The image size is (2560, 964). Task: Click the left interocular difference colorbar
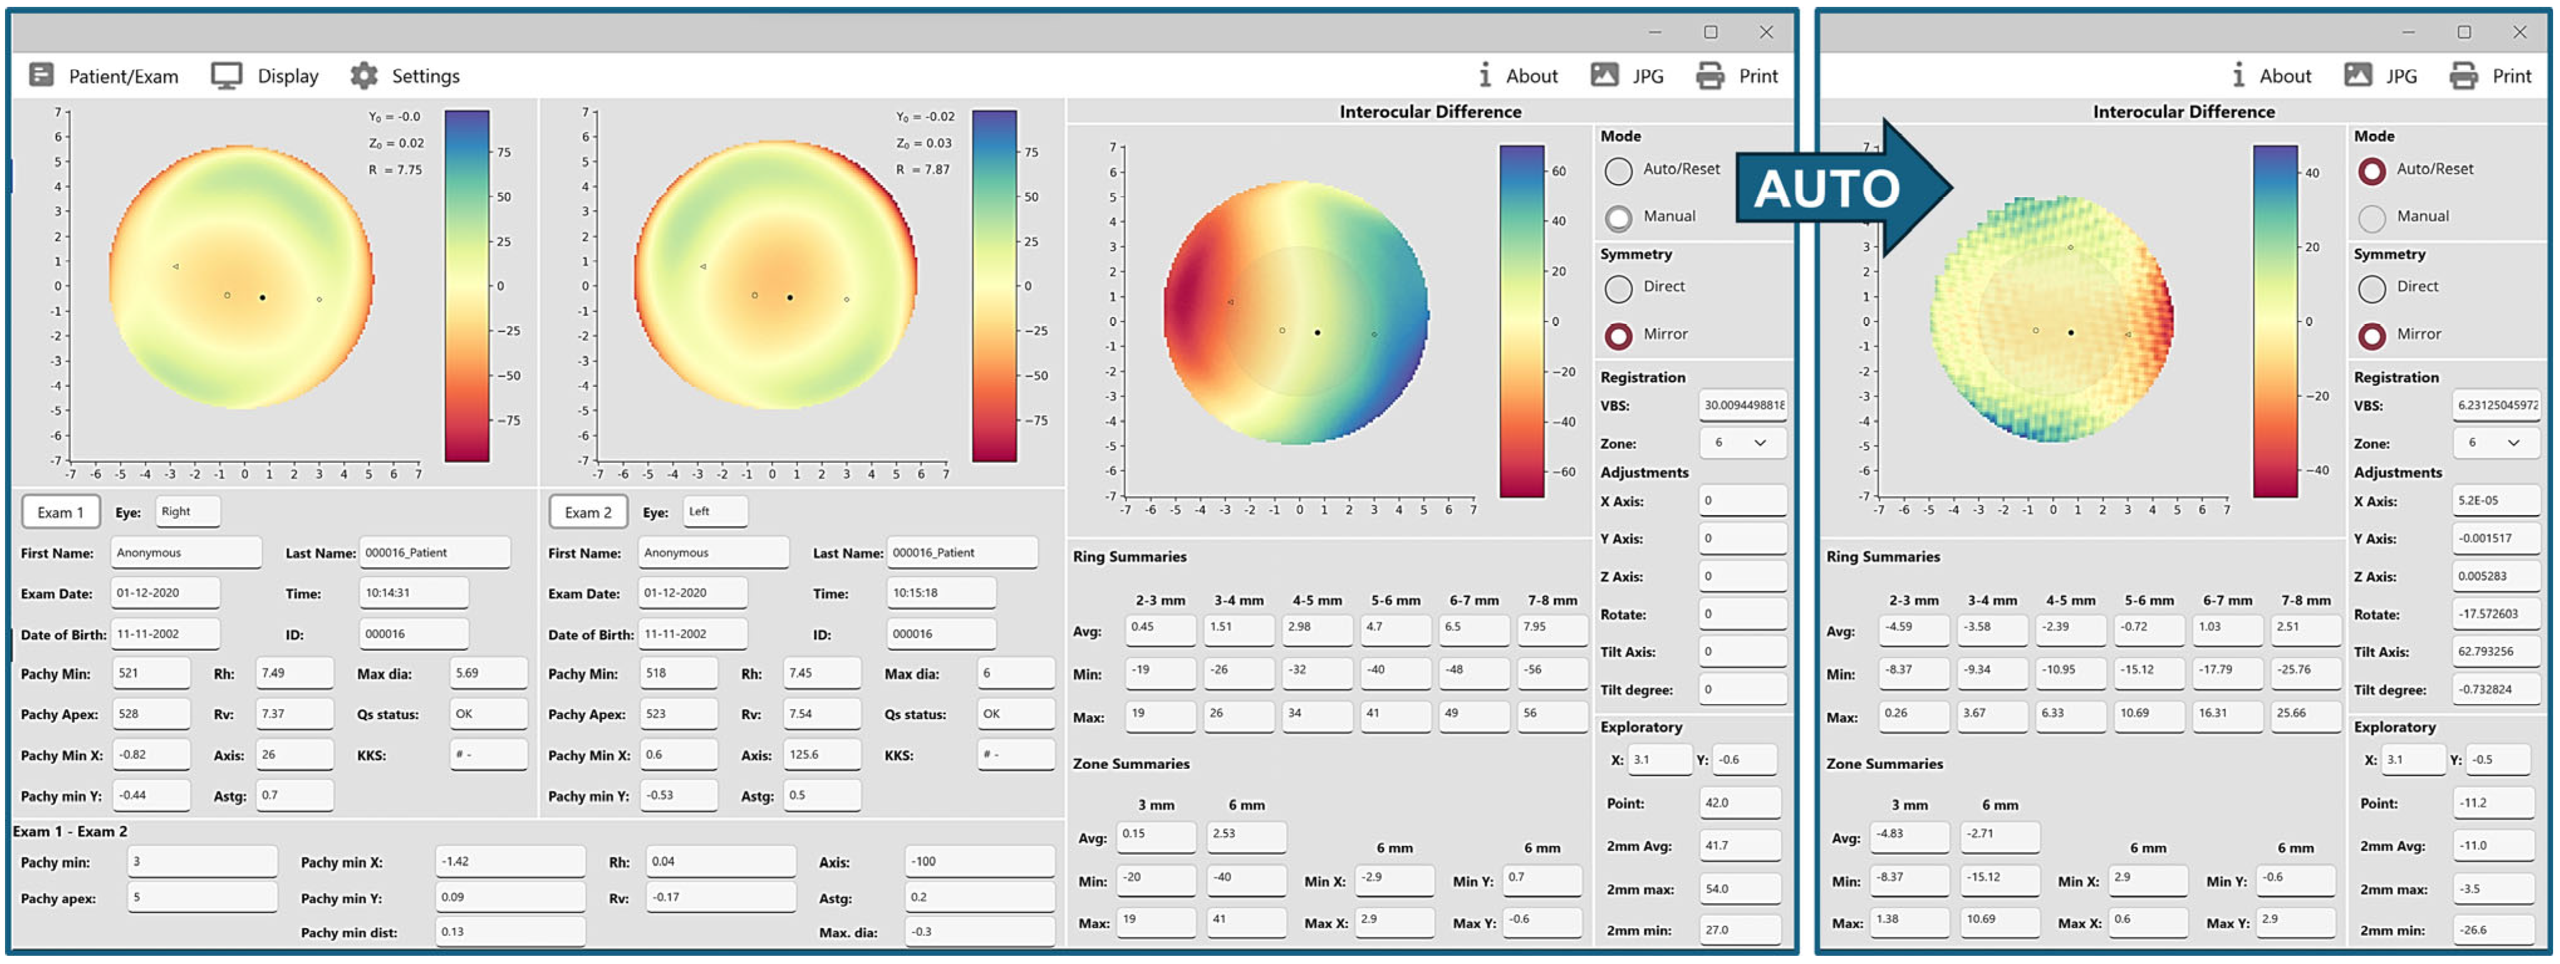[x=1521, y=320]
